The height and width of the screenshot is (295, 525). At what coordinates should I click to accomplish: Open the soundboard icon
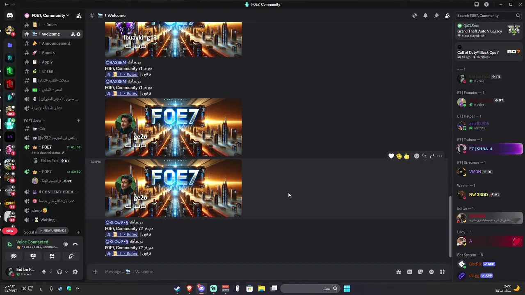click(71, 256)
